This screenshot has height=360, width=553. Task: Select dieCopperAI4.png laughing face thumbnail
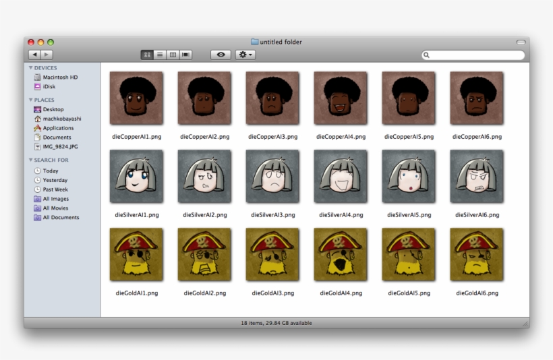click(341, 98)
